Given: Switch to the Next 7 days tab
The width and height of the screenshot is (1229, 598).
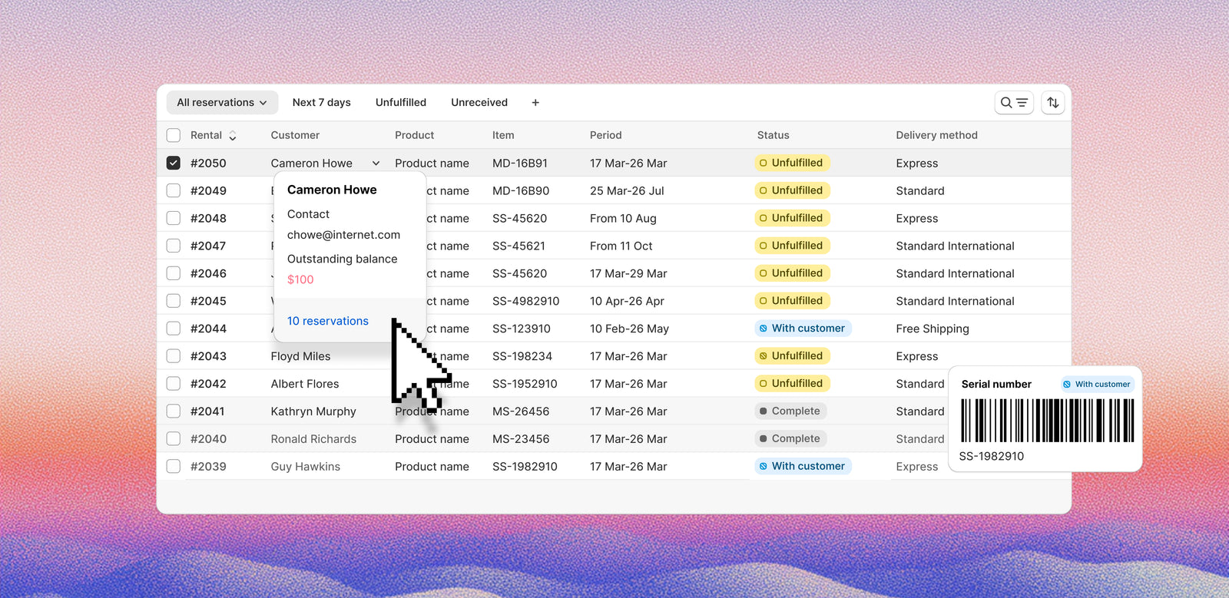Looking at the screenshot, I should point(321,103).
